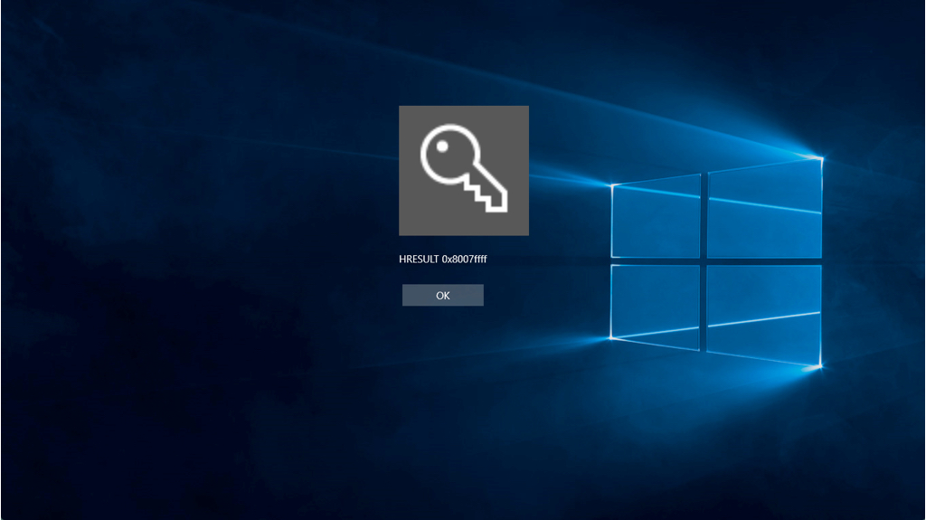
Task: Select the HRESULT 0x8007ffff error text
Action: click(443, 259)
